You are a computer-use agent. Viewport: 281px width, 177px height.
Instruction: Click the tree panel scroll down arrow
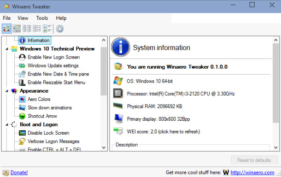coord(104,147)
